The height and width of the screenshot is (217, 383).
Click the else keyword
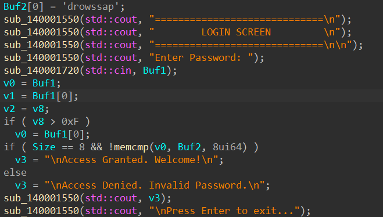(x=15, y=173)
